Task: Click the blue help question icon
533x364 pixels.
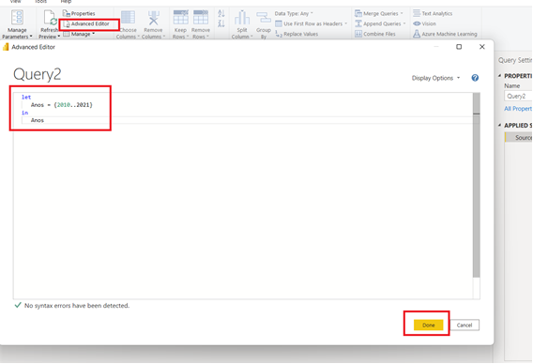Action: 475,78
